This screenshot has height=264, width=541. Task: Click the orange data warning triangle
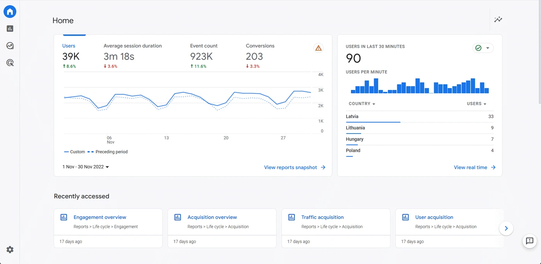pyautogui.click(x=318, y=48)
